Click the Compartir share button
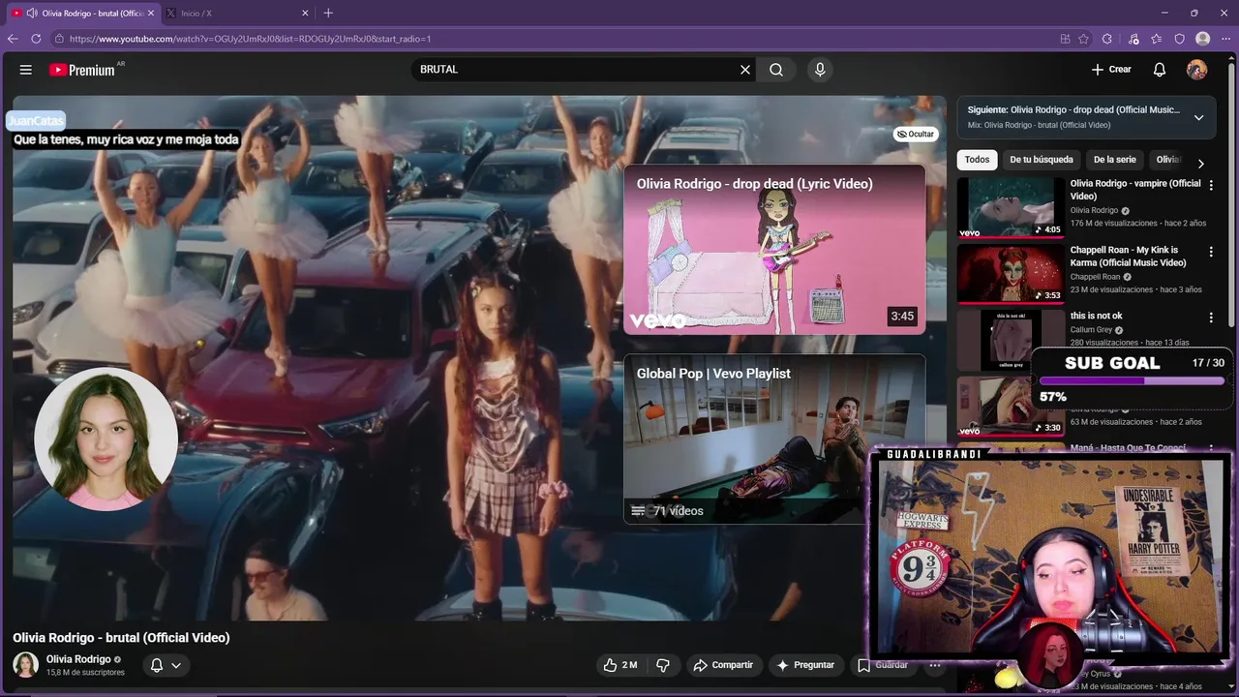 point(723,665)
